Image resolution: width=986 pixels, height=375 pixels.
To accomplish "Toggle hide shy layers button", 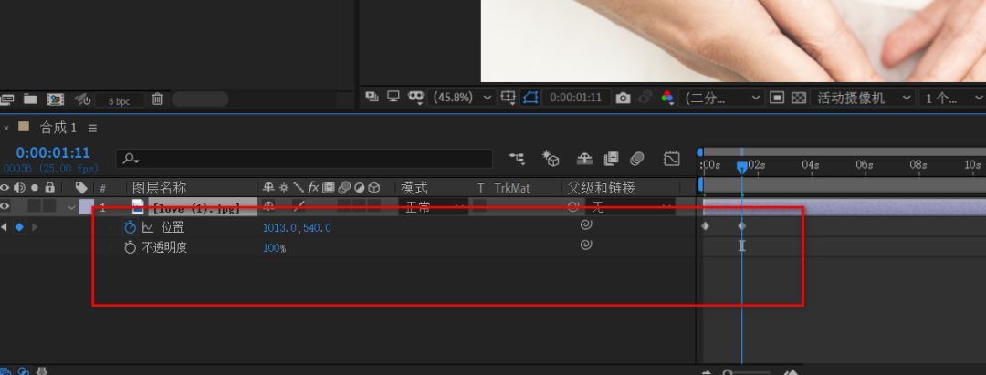I will pos(585,159).
